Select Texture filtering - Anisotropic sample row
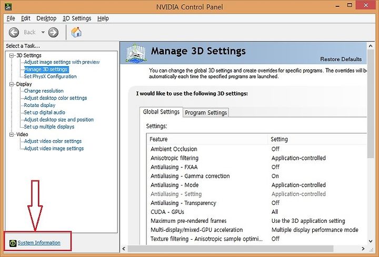379x257 pixels. 257,239
